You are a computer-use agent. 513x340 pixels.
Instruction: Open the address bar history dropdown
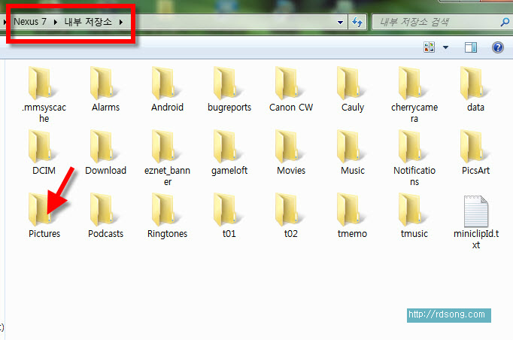click(x=340, y=23)
